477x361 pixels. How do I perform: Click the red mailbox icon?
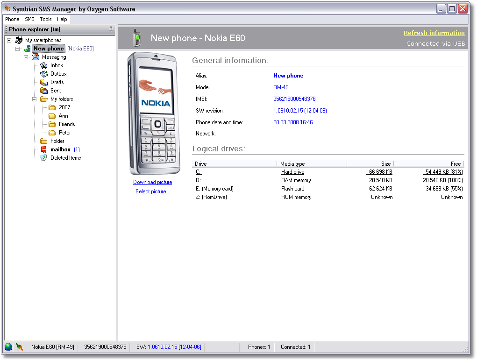[x=44, y=149]
